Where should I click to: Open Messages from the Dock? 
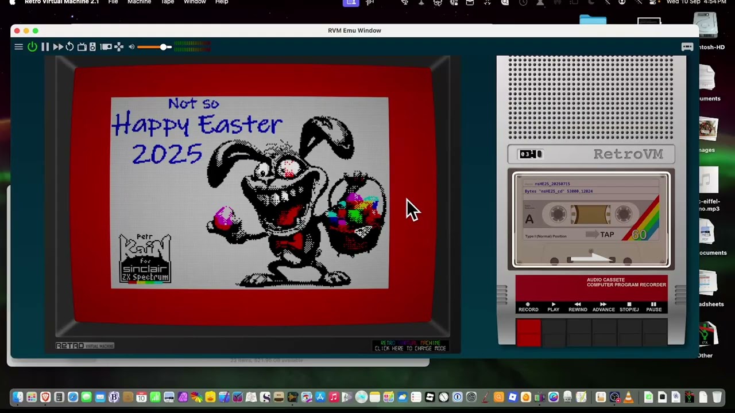86,397
